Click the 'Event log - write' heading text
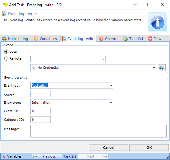The width and height of the screenshot is (170, 160). pos(22,14)
